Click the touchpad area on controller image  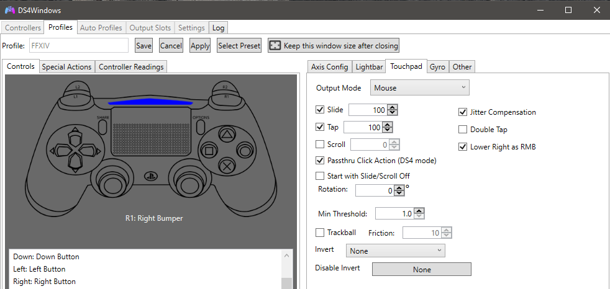[x=150, y=130]
